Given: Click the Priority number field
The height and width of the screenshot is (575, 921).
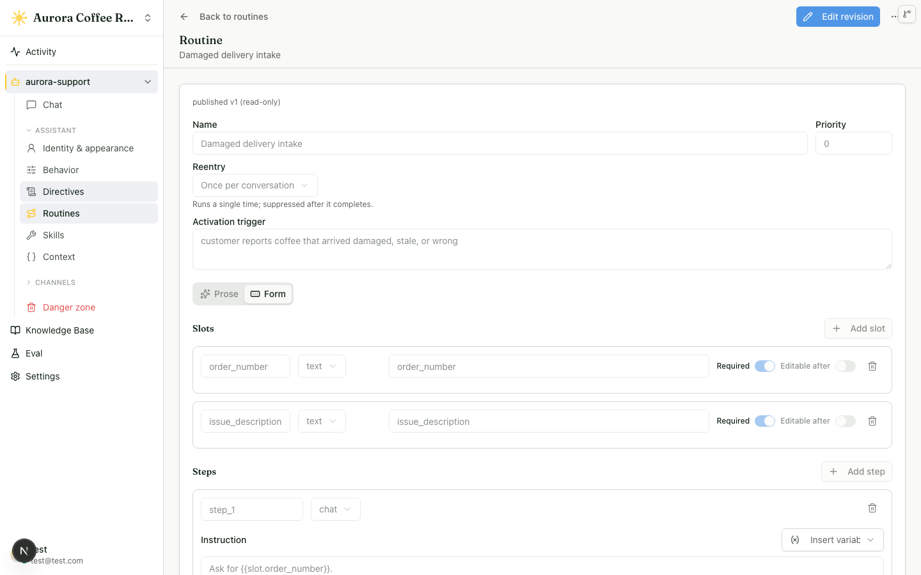Looking at the screenshot, I should 853,144.
